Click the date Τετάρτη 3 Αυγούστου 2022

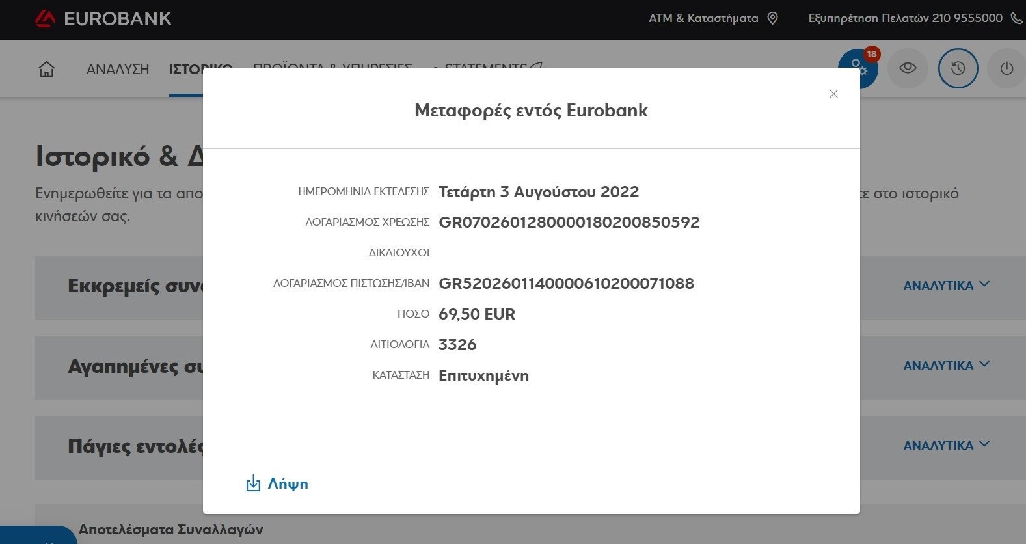[x=539, y=192]
